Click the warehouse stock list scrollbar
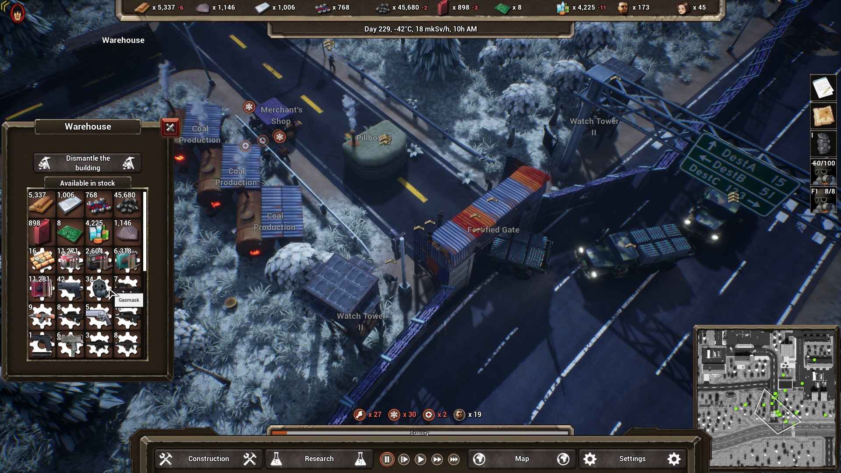 [x=145, y=231]
